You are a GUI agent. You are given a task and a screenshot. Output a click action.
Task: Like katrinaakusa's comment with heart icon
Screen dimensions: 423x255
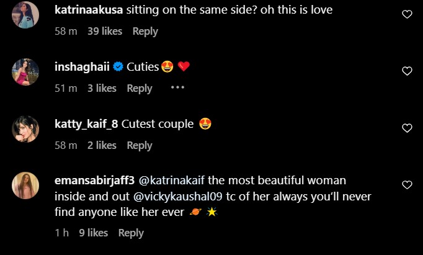(x=407, y=14)
